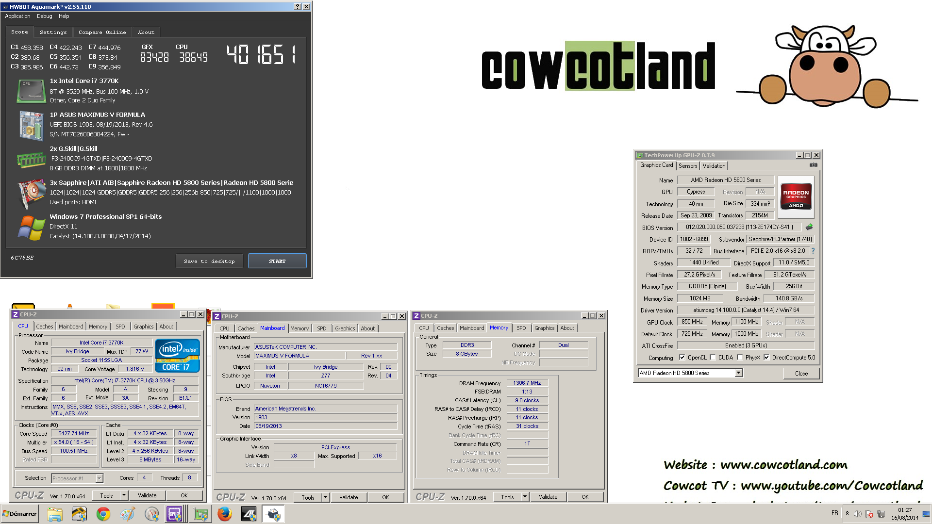Switch to CPU-Z via its taskbar icon

click(175, 514)
